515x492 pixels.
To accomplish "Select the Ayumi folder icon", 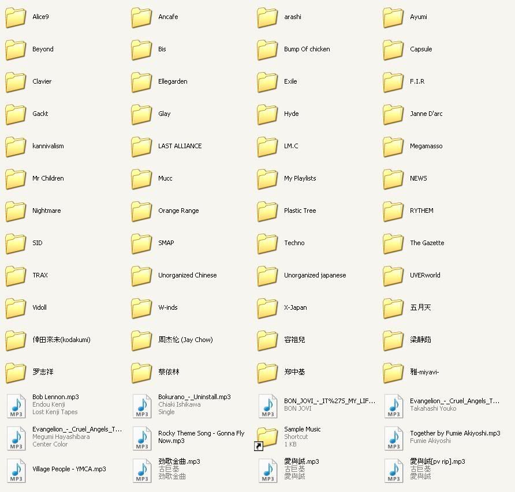I will point(393,18).
